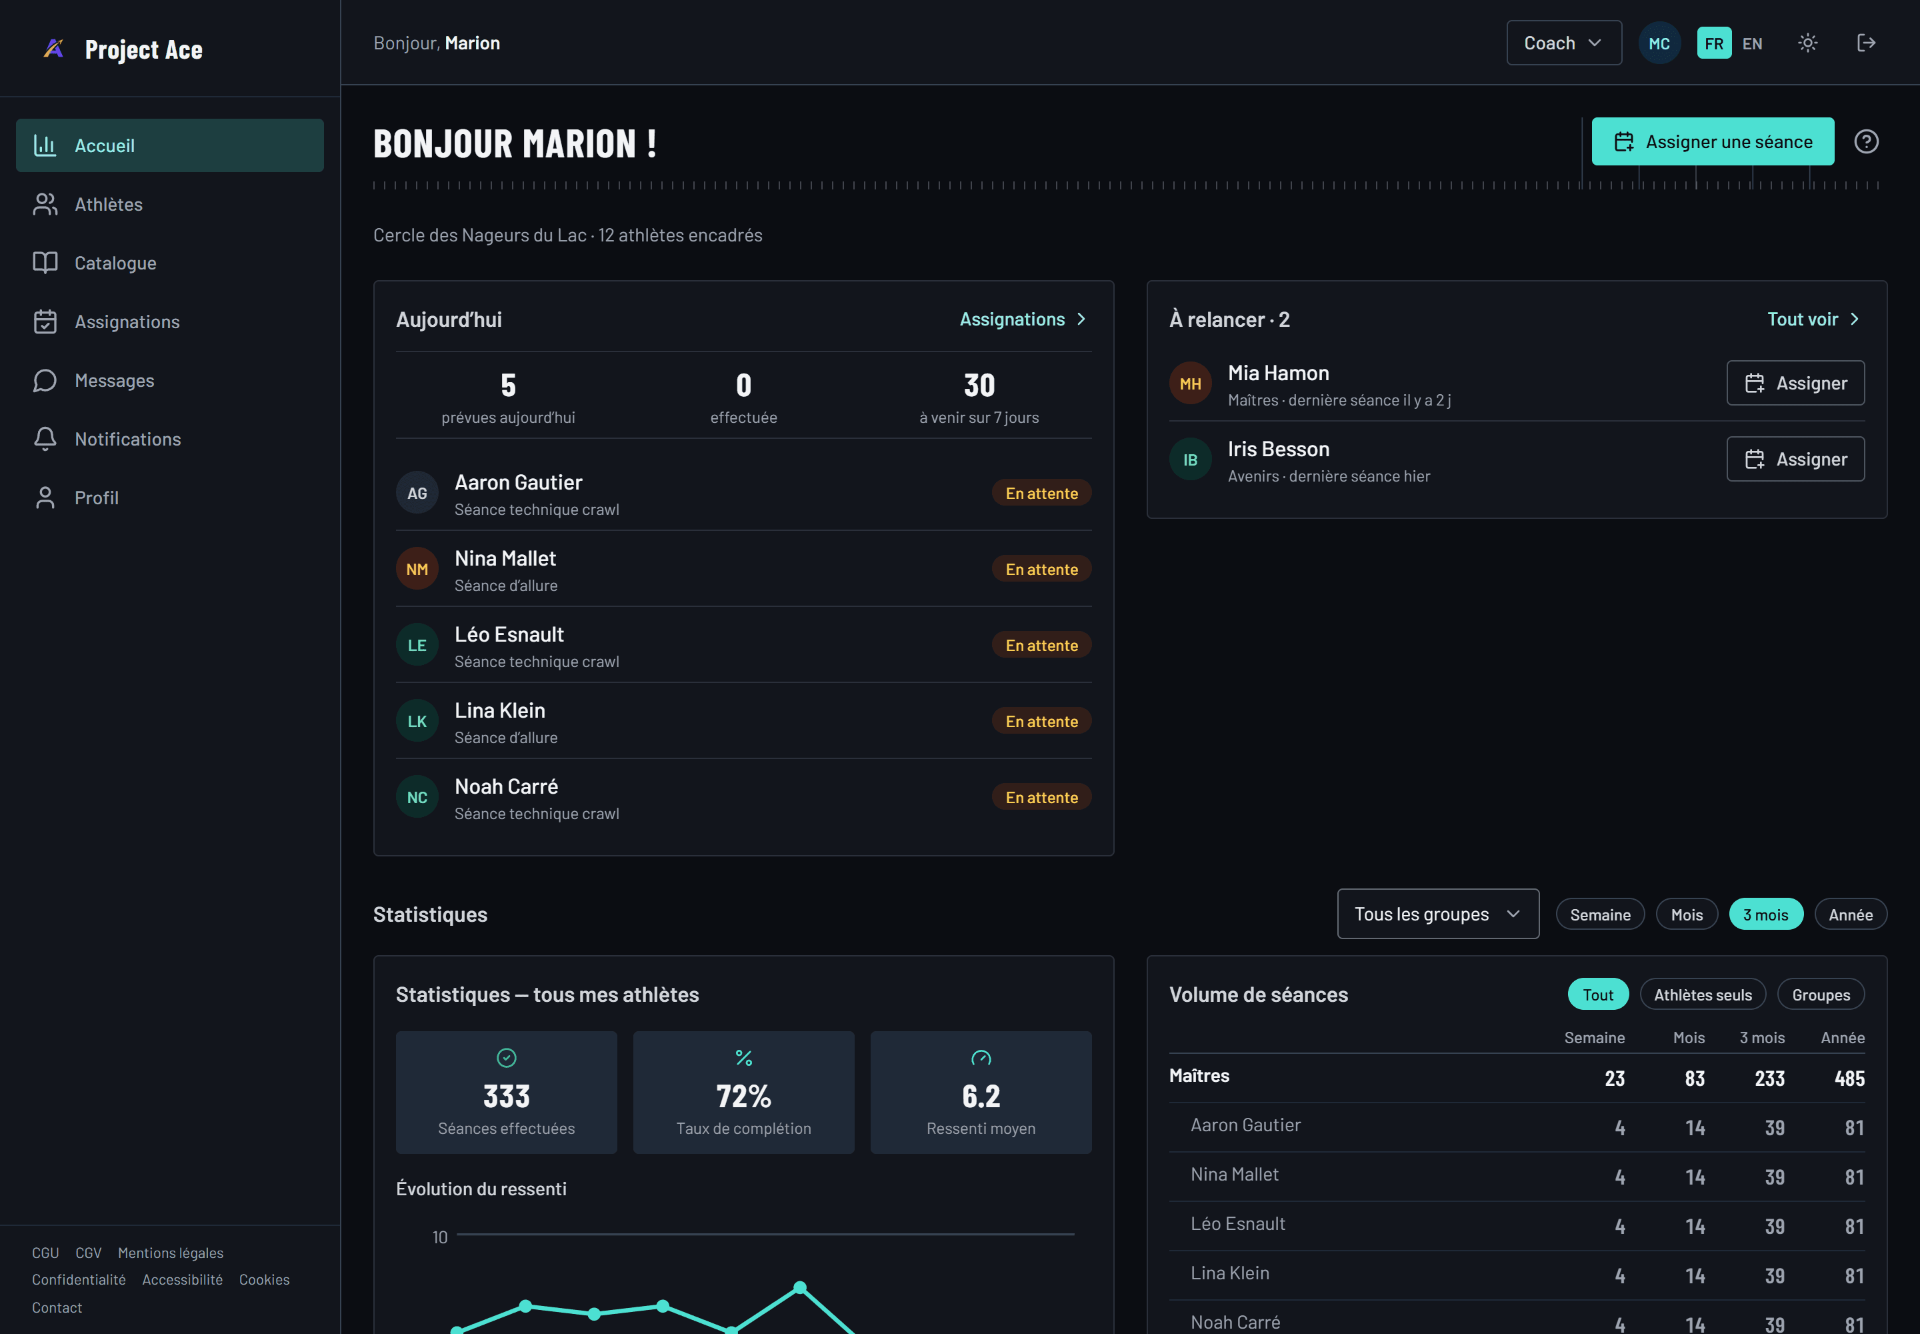This screenshot has height=1334, width=1920.
Task: Assign a session to Iris Besson
Action: pyautogui.click(x=1795, y=459)
